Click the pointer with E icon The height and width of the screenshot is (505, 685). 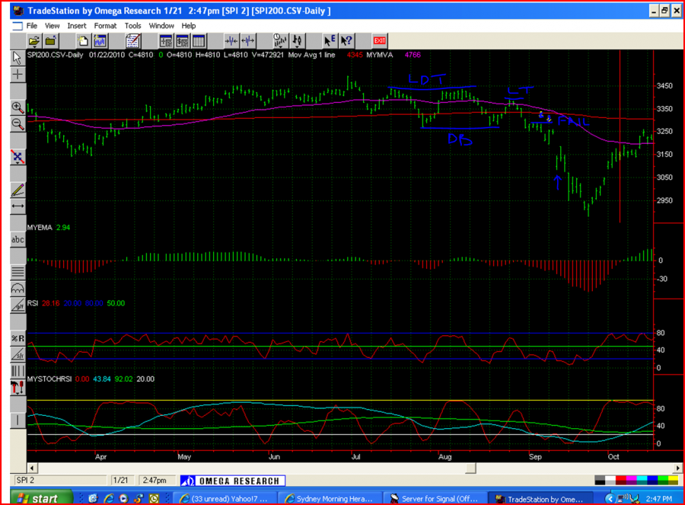click(x=330, y=41)
